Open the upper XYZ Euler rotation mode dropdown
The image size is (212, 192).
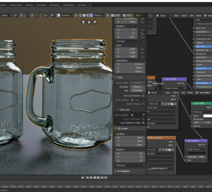tap(130, 41)
